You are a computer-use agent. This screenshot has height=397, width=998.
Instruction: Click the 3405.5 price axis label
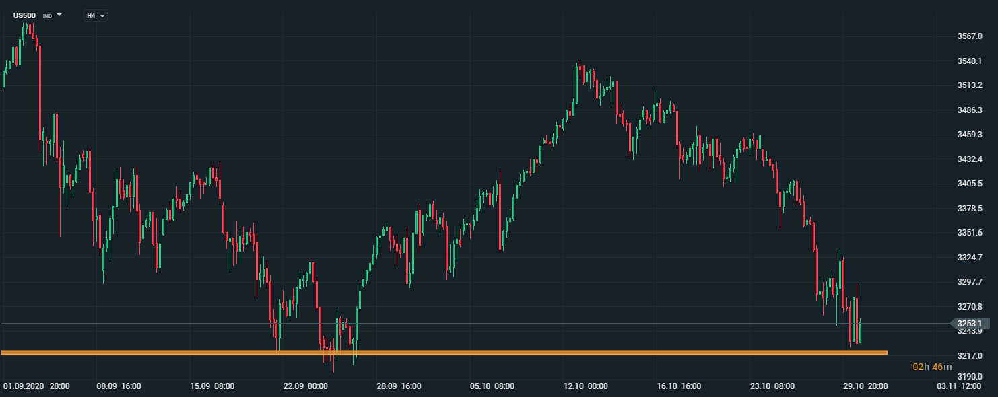[x=969, y=184]
